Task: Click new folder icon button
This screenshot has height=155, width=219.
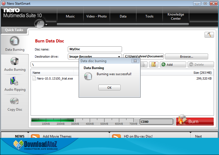Action: coord(153,65)
